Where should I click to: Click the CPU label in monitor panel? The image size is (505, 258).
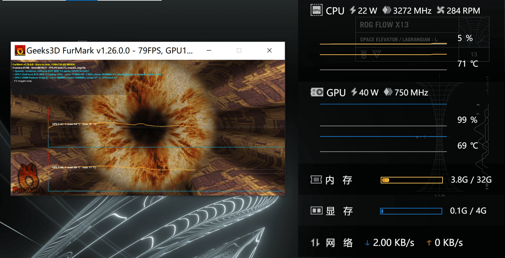click(x=335, y=11)
